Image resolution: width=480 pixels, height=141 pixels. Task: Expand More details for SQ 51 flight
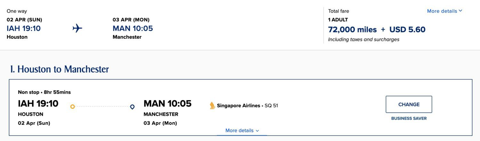point(242,130)
